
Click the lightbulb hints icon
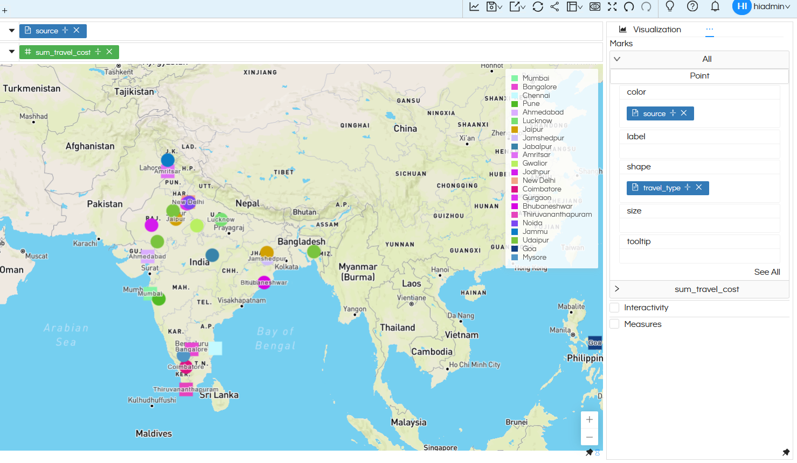point(670,6)
